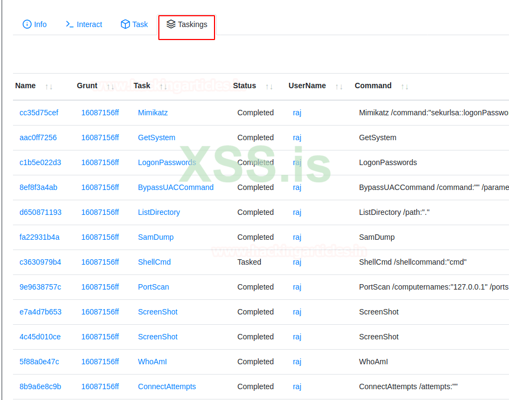
Task: Click the Taskings tab's layers icon
Action: (x=171, y=24)
